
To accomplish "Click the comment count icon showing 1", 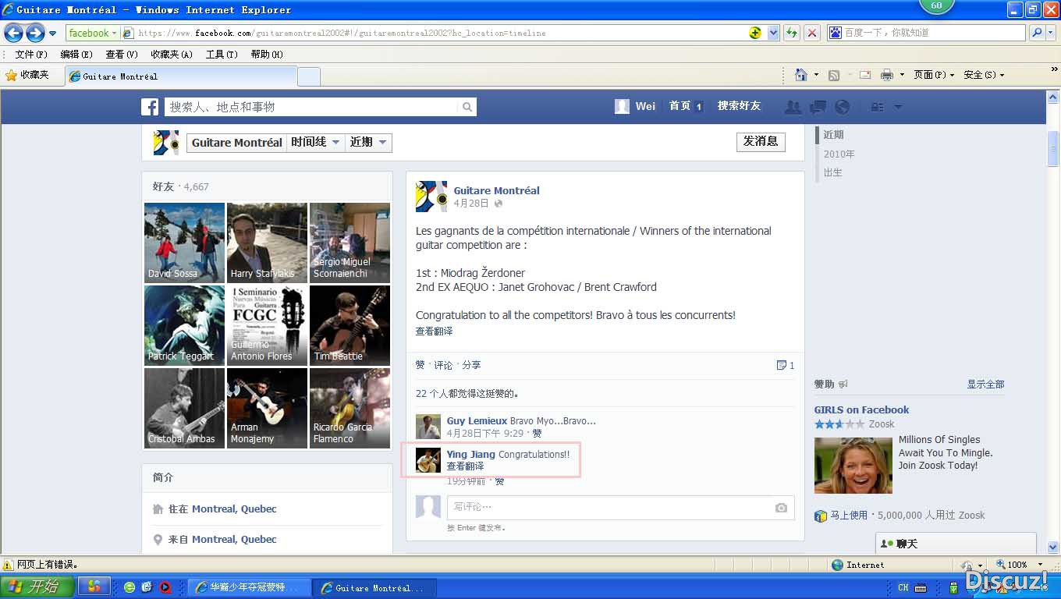I will click(x=786, y=365).
